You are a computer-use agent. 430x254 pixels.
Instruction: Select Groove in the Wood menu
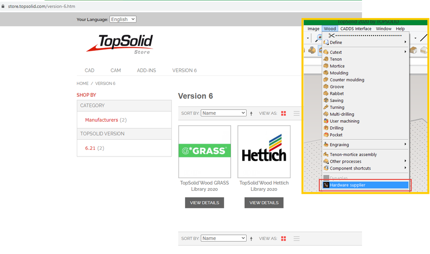coord(365,87)
